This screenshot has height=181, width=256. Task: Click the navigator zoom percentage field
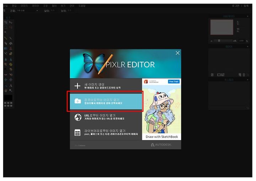click(241, 41)
